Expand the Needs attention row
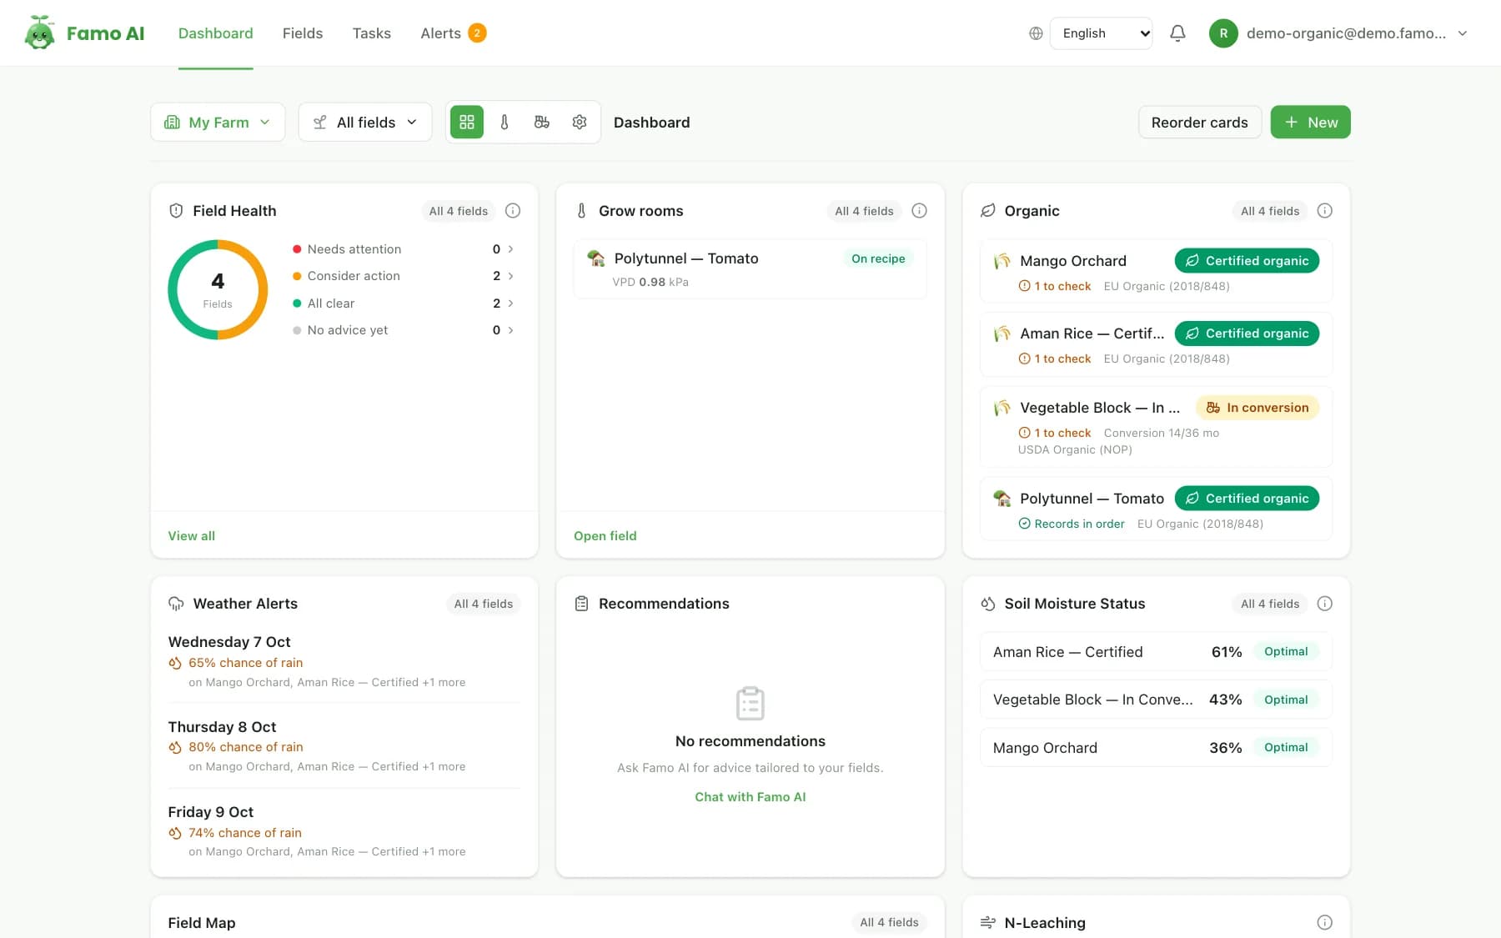This screenshot has width=1501, height=938. (x=403, y=249)
